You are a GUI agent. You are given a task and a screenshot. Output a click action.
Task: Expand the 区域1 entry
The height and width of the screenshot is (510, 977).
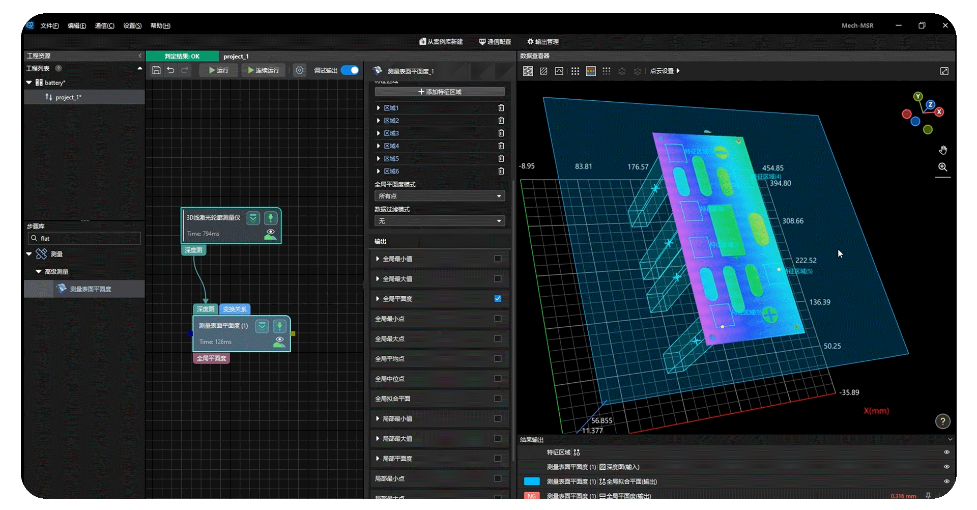[x=378, y=108]
